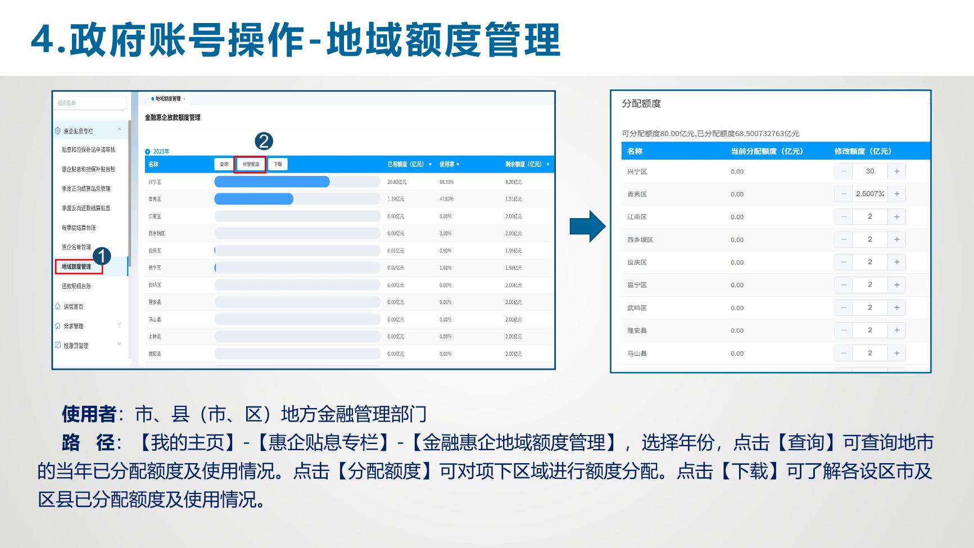Expand the 桂惠贷管理 sidebar menu
The height and width of the screenshot is (548, 974).
[x=119, y=345]
